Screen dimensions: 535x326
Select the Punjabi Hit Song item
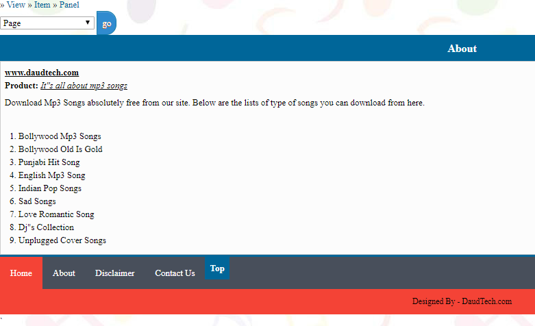point(49,162)
